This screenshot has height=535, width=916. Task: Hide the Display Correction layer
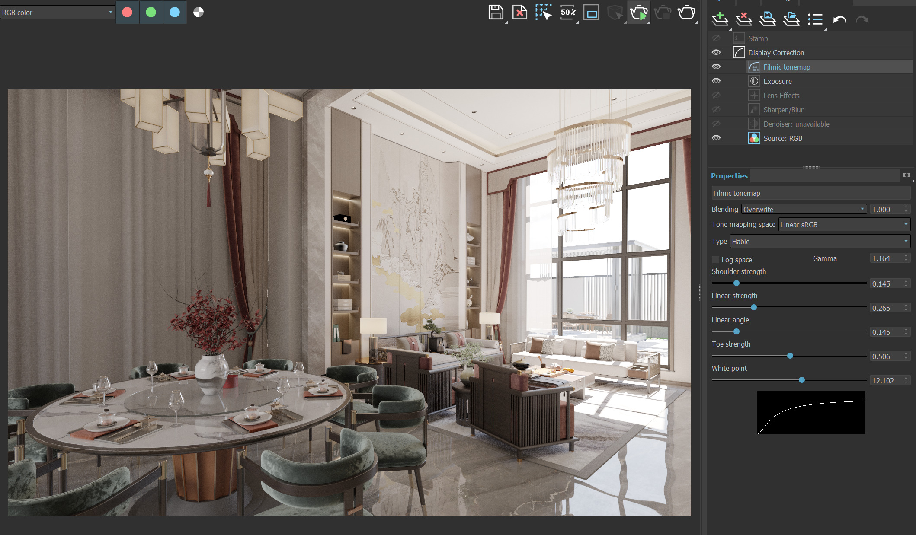[716, 52]
